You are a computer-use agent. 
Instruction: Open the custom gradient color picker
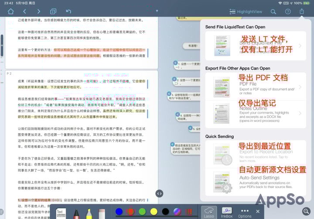point(177,212)
